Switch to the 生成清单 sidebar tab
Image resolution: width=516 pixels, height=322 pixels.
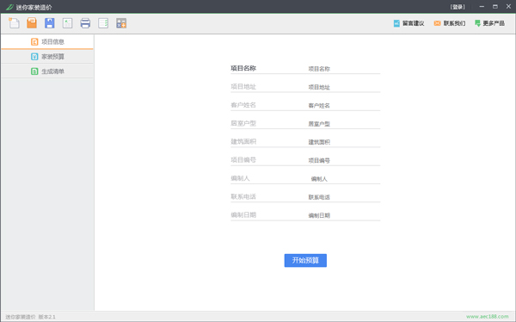(47, 71)
